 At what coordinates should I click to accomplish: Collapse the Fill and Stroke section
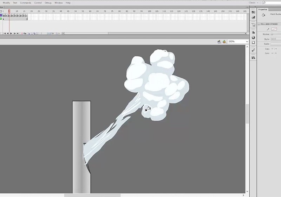pyautogui.click(x=259, y=24)
